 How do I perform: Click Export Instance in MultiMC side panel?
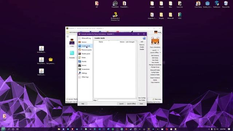point(155,78)
